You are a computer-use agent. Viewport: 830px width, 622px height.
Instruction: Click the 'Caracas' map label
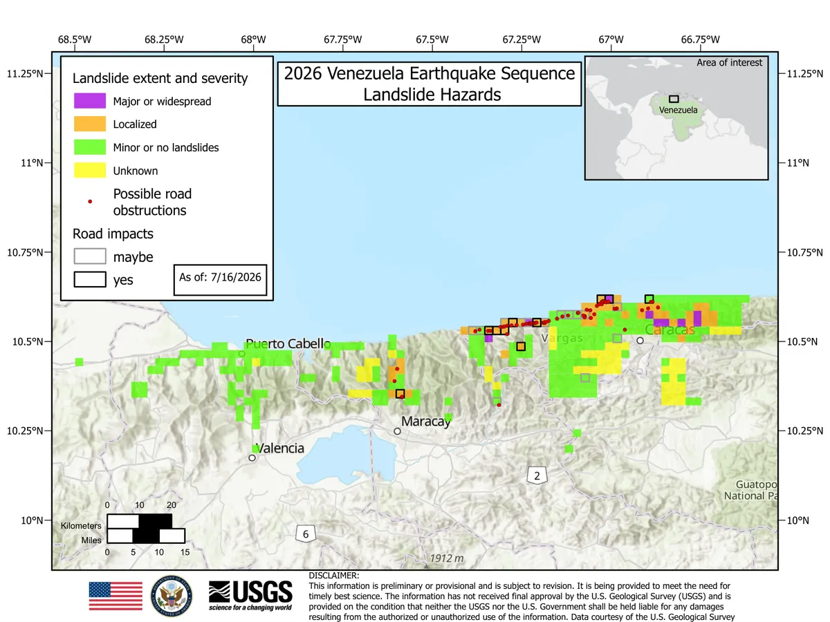(670, 330)
